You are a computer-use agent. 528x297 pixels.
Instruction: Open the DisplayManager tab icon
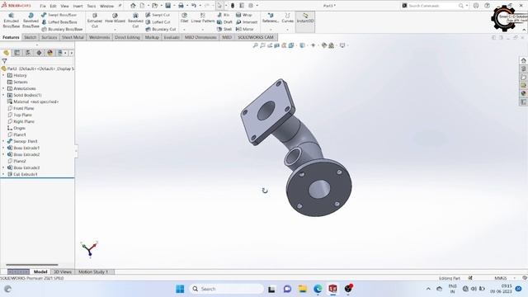50,53
